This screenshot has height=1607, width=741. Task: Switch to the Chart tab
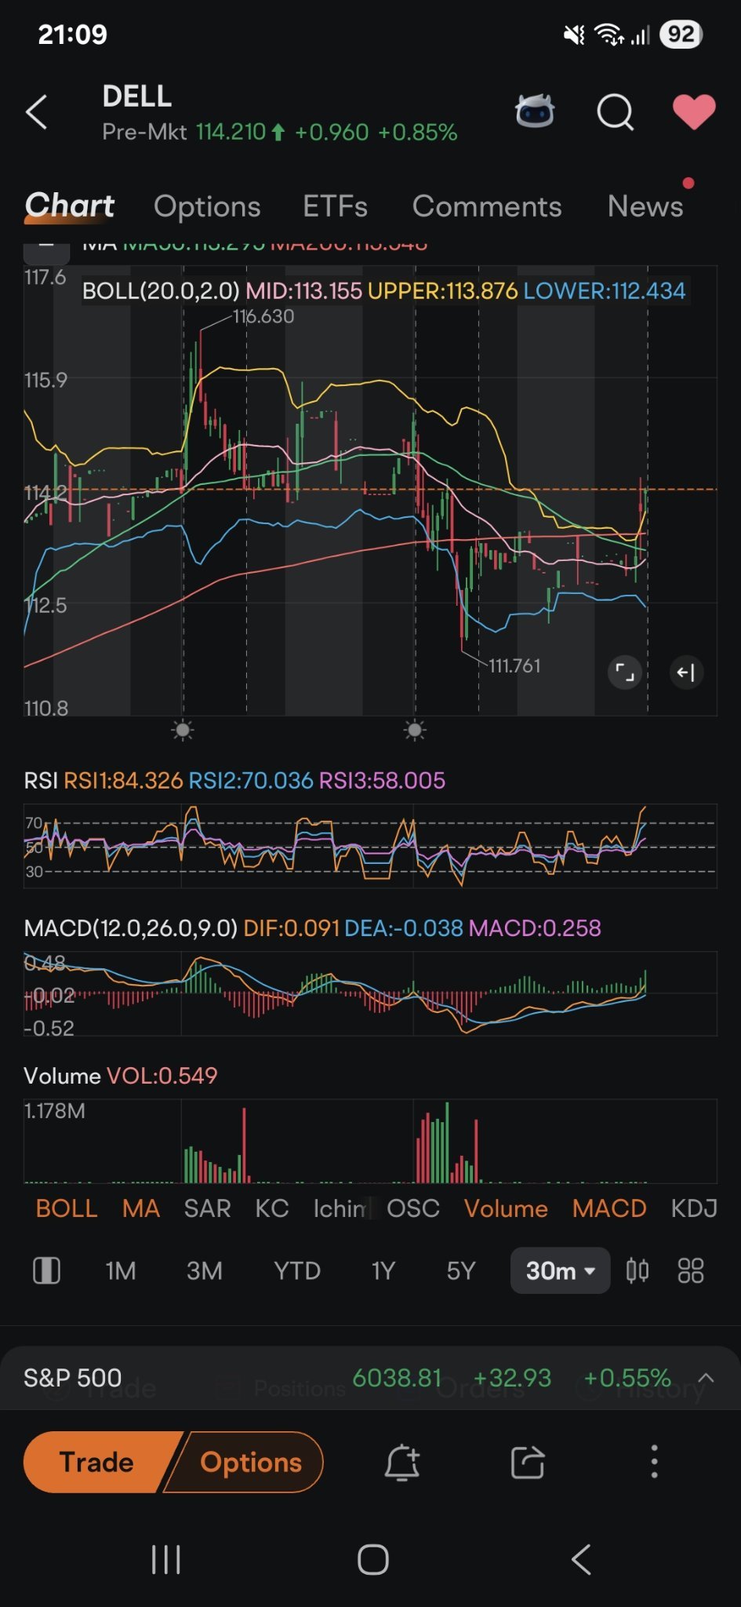click(70, 206)
